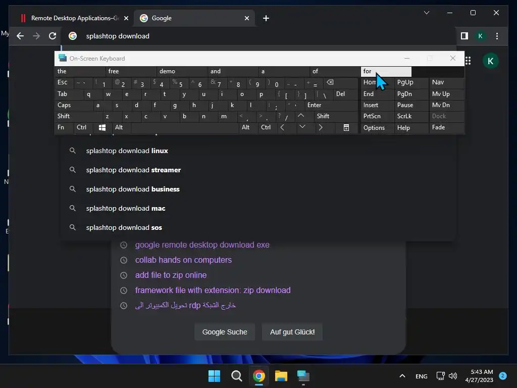Open history item google remote desktop download exe
This screenshot has height=388, width=517.
click(202, 245)
